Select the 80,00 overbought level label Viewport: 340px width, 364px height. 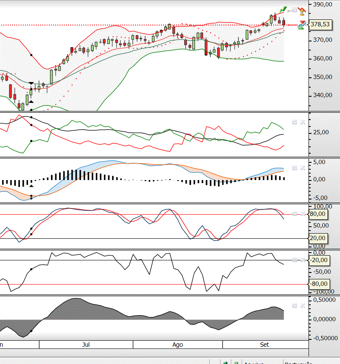pos(318,214)
